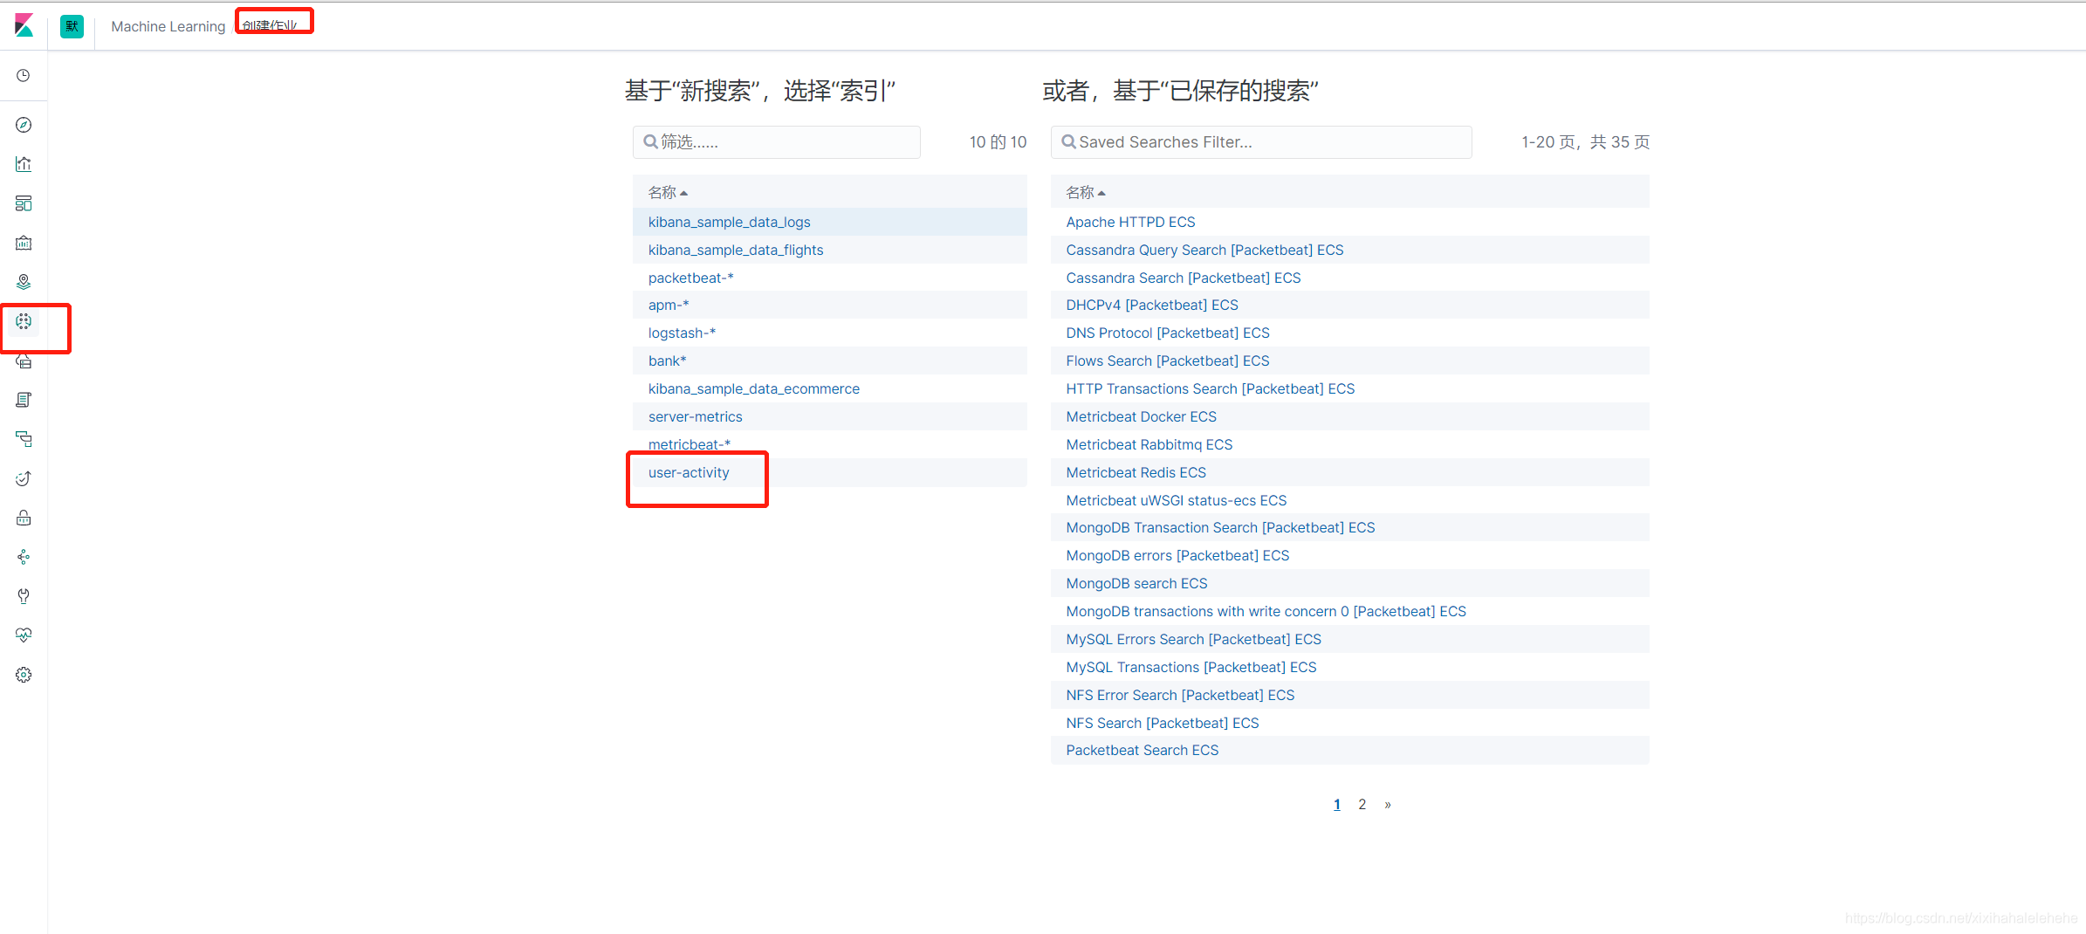Open NFS Search [Packetbeat] ECS
2086x934 pixels.
pyautogui.click(x=1163, y=723)
